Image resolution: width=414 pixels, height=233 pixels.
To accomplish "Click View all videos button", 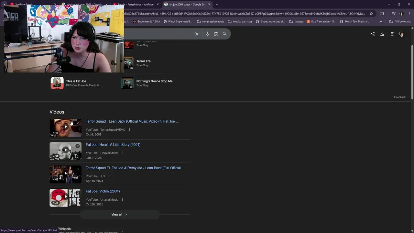I will 120,215.
